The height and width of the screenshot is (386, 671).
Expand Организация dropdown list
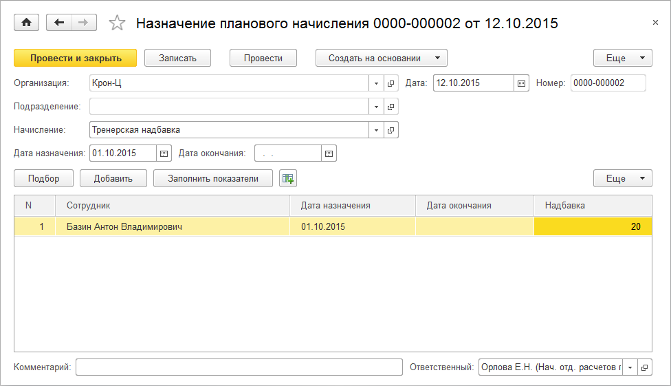(376, 83)
